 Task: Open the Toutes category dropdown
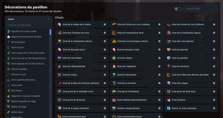coord(29,19)
